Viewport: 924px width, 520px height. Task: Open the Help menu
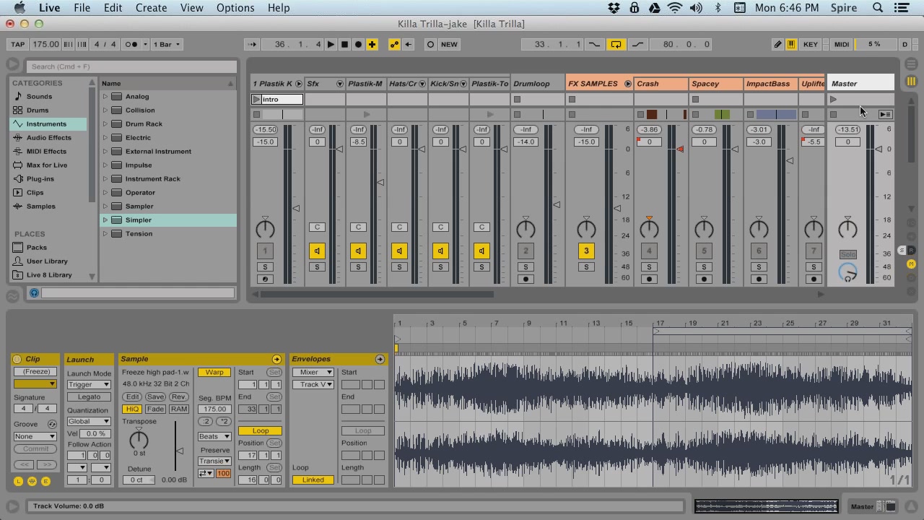[x=279, y=8]
